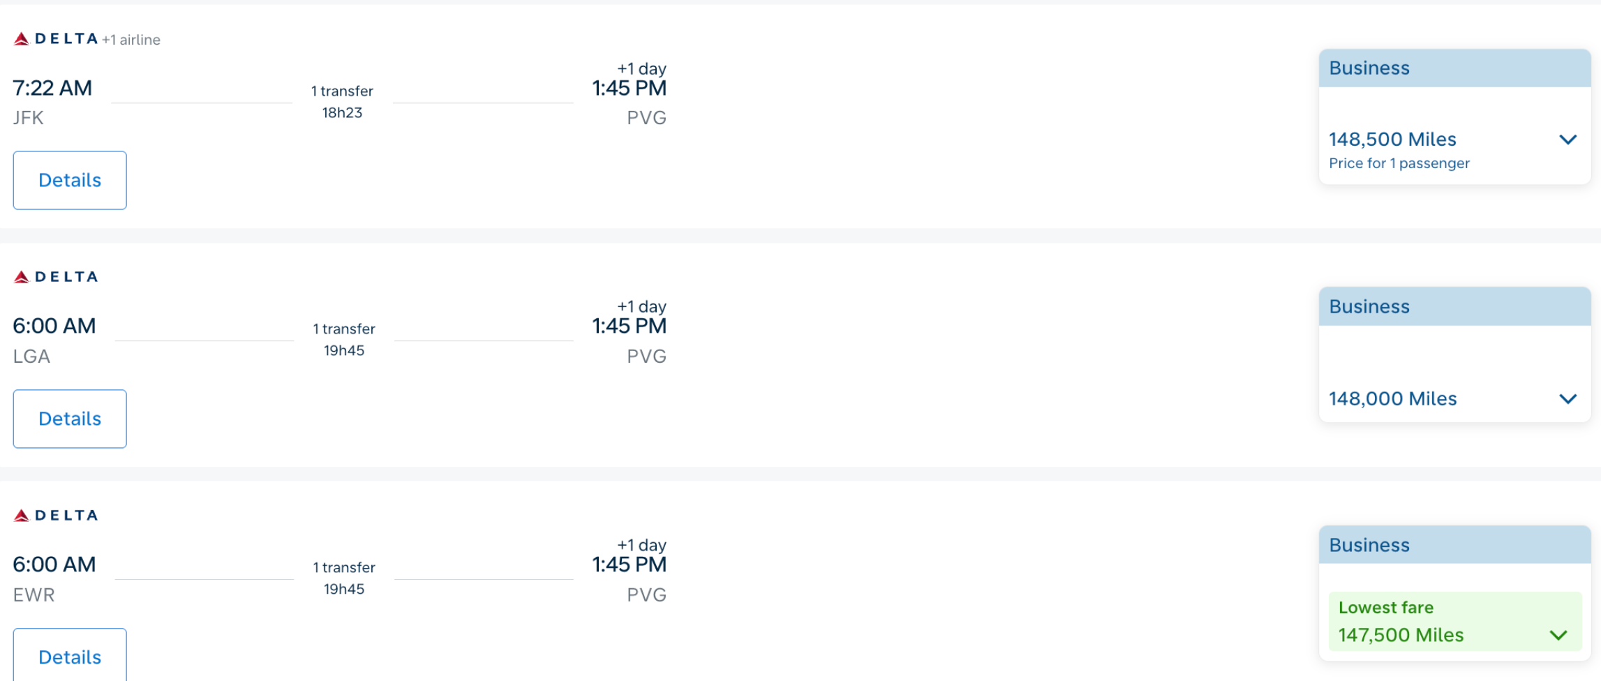This screenshot has width=1601, height=681.
Task: Click the 7:22 AM departure time
Action: [x=52, y=88]
